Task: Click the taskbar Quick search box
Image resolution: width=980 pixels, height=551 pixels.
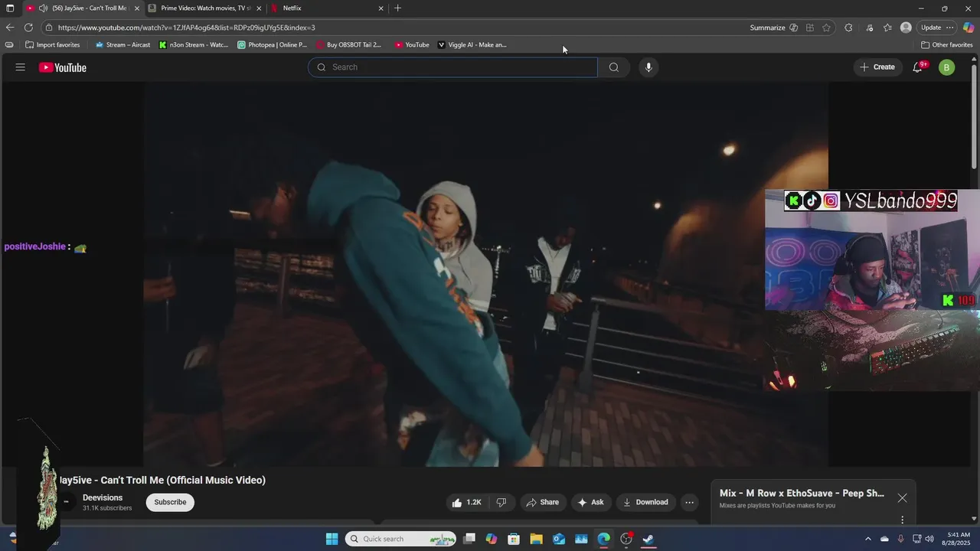Action: point(400,539)
